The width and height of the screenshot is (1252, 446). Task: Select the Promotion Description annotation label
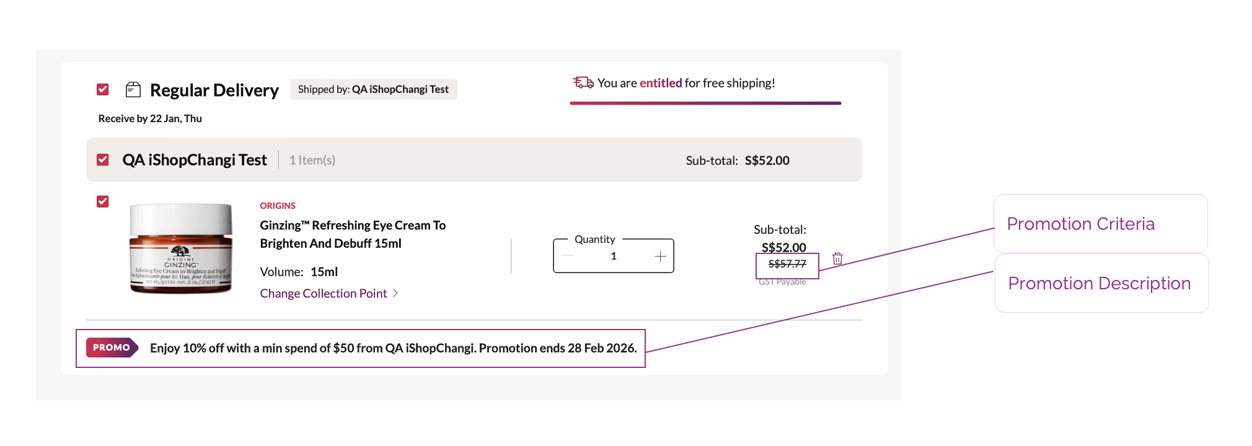1099,283
